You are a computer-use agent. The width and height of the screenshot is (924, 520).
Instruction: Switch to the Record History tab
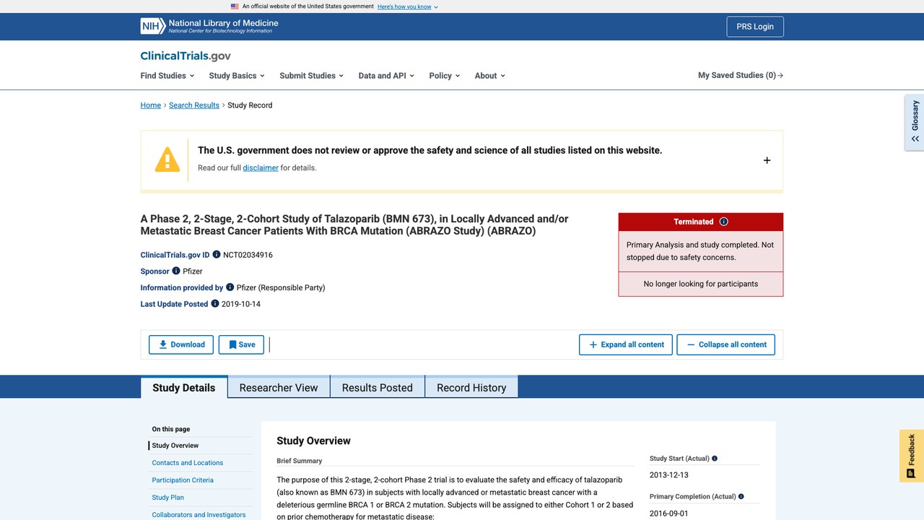click(x=471, y=387)
